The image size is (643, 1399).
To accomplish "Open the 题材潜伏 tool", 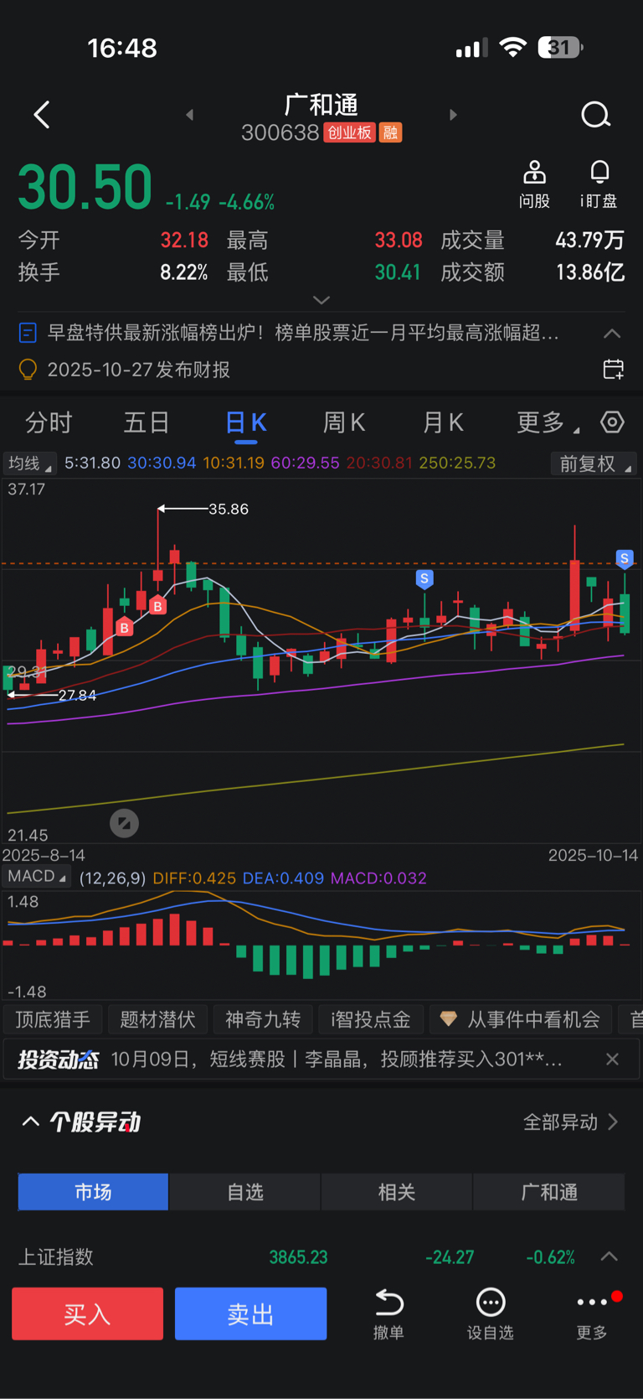I will click(x=157, y=1019).
